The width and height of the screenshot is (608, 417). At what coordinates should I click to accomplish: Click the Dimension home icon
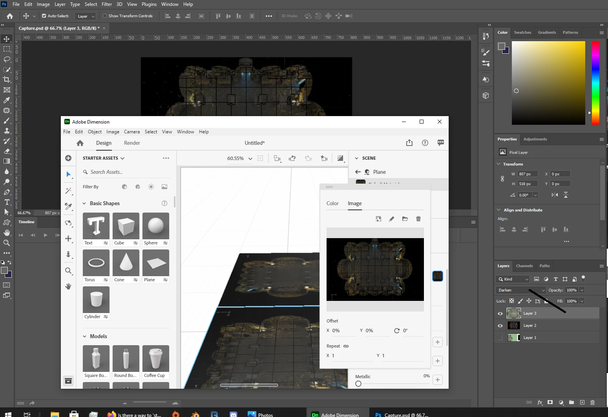[x=80, y=143]
